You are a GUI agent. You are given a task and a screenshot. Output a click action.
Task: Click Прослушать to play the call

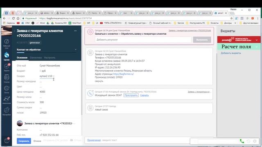coord(131,95)
